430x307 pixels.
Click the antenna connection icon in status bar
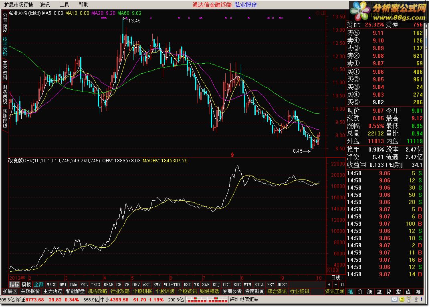409,299
